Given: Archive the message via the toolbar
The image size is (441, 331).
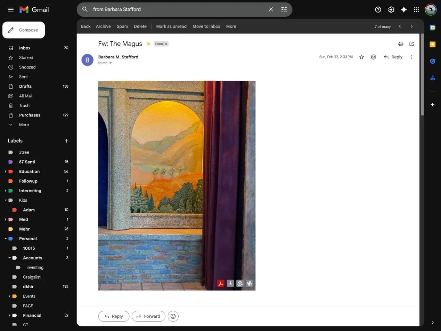Looking at the screenshot, I should (103, 26).
